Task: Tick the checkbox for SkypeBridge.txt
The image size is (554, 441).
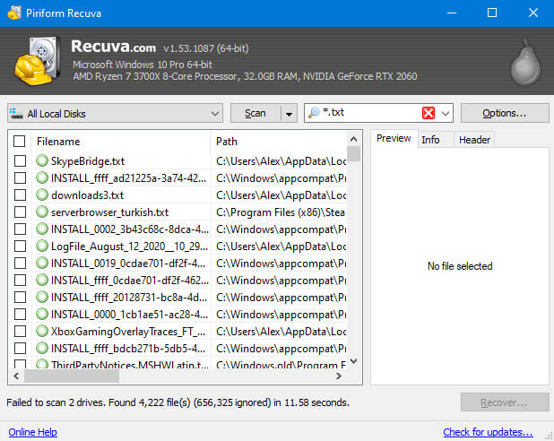Action: click(x=20, y=160)
